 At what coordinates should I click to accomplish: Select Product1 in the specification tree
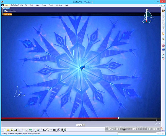tap(7, 8)
